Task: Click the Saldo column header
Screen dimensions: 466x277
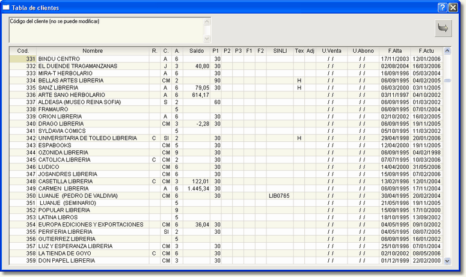Action: click(x=197, y=51)
